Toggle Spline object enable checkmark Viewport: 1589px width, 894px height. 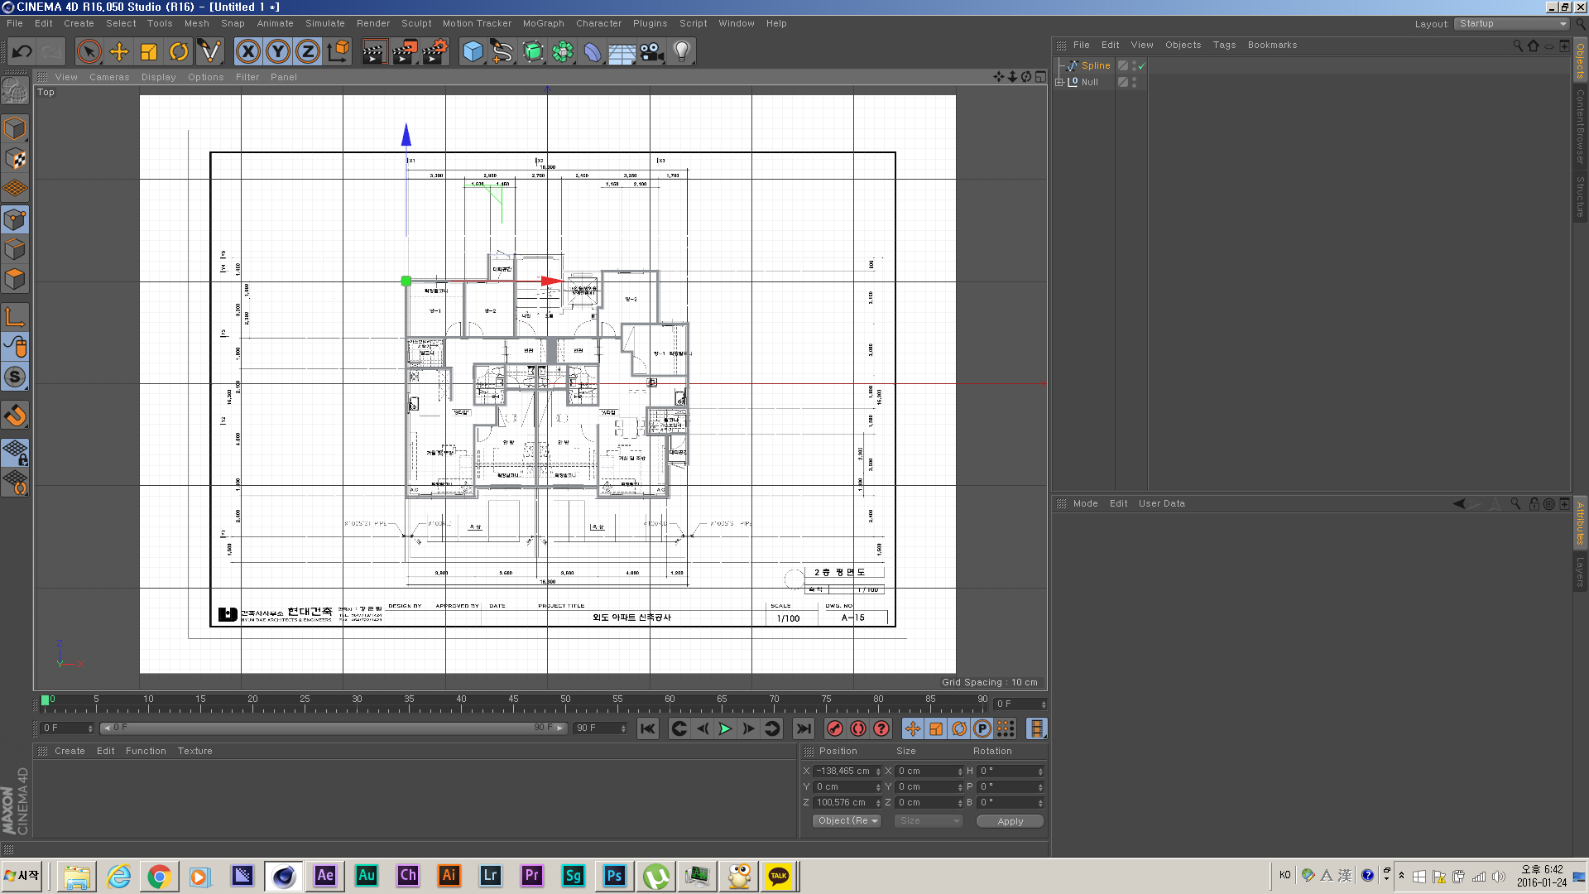1141,66
